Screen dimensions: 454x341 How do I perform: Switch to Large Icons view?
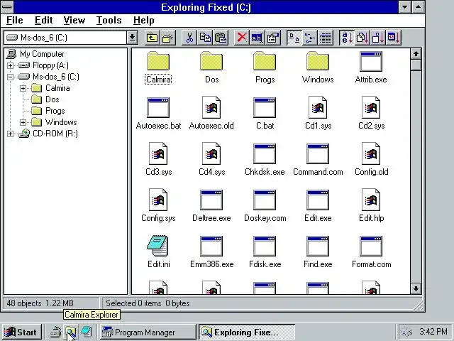click(x=294, y=38)
